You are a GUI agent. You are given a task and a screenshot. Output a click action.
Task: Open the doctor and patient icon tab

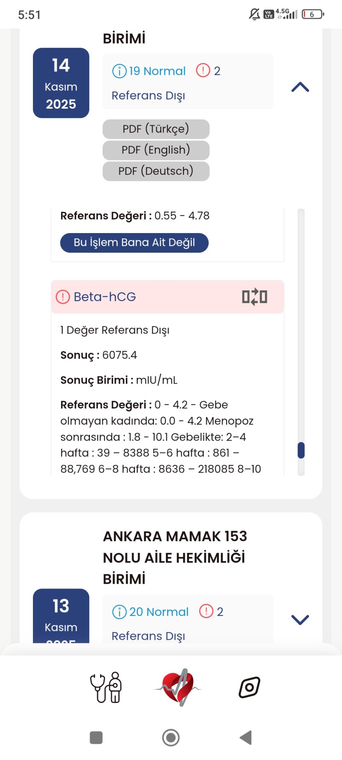point(106,687)
